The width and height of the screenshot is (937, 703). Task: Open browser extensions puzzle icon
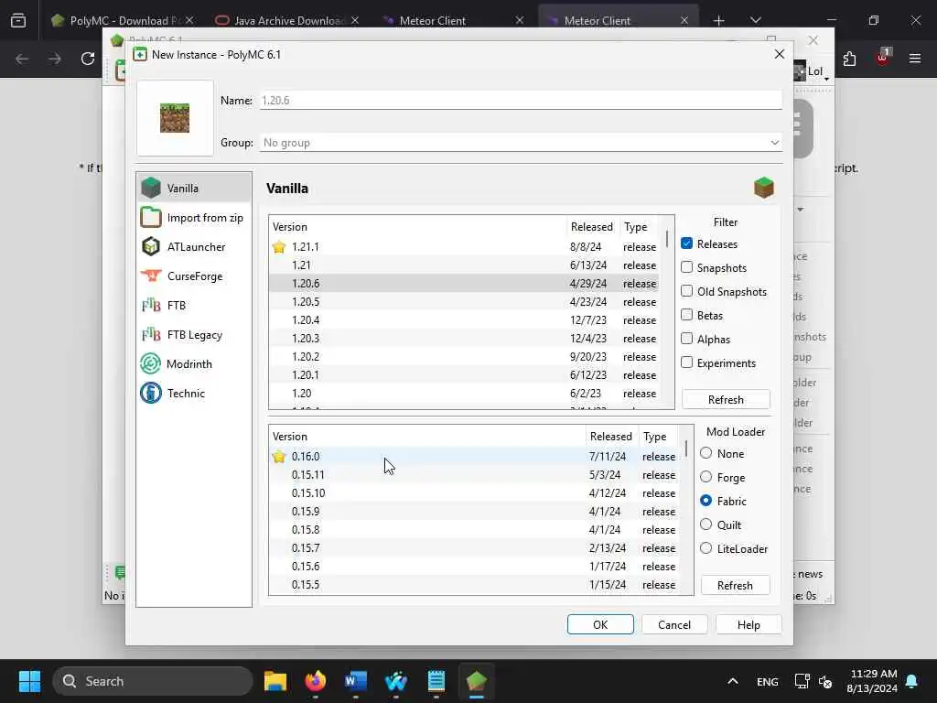click(x=850, y=59)
